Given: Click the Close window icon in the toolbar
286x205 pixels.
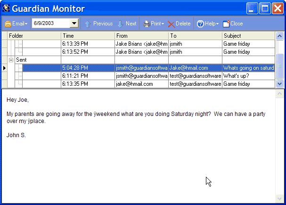Looking at the screenshot, I should (x=226, y=24).
